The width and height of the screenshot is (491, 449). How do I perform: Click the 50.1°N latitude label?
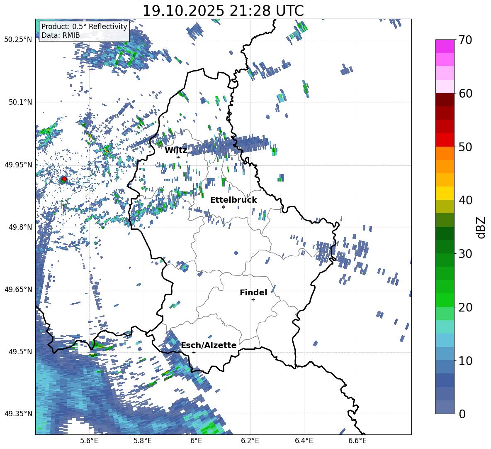pos(20,102)
